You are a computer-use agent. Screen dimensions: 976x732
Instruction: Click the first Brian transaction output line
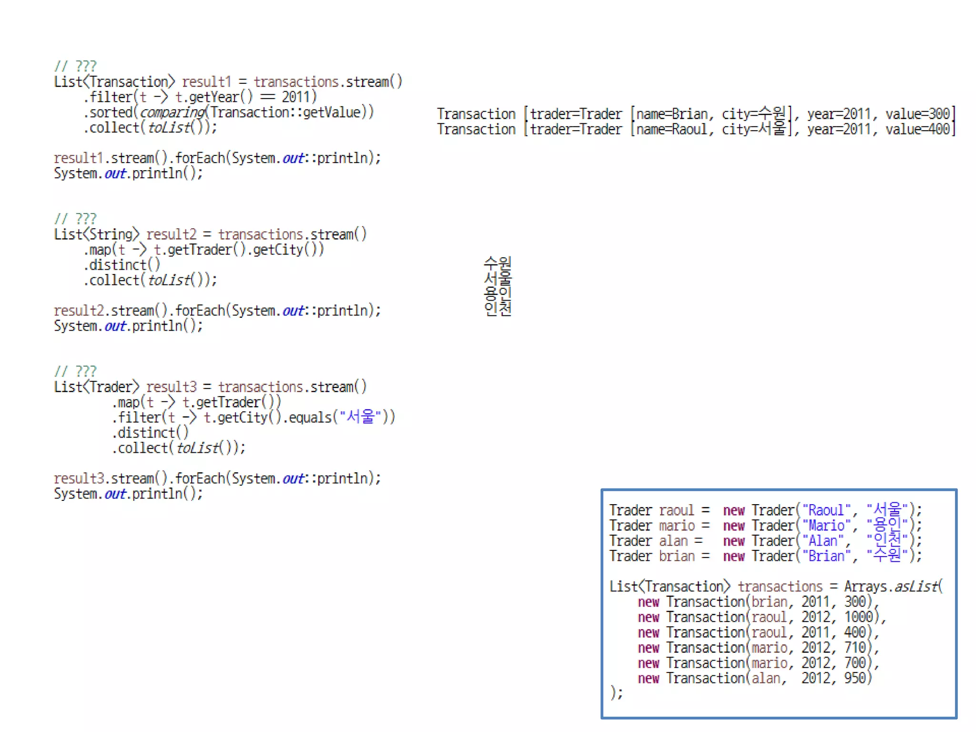(696, 114)
